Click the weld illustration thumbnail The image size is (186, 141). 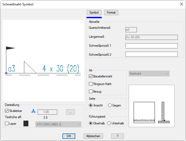point(151,106)
